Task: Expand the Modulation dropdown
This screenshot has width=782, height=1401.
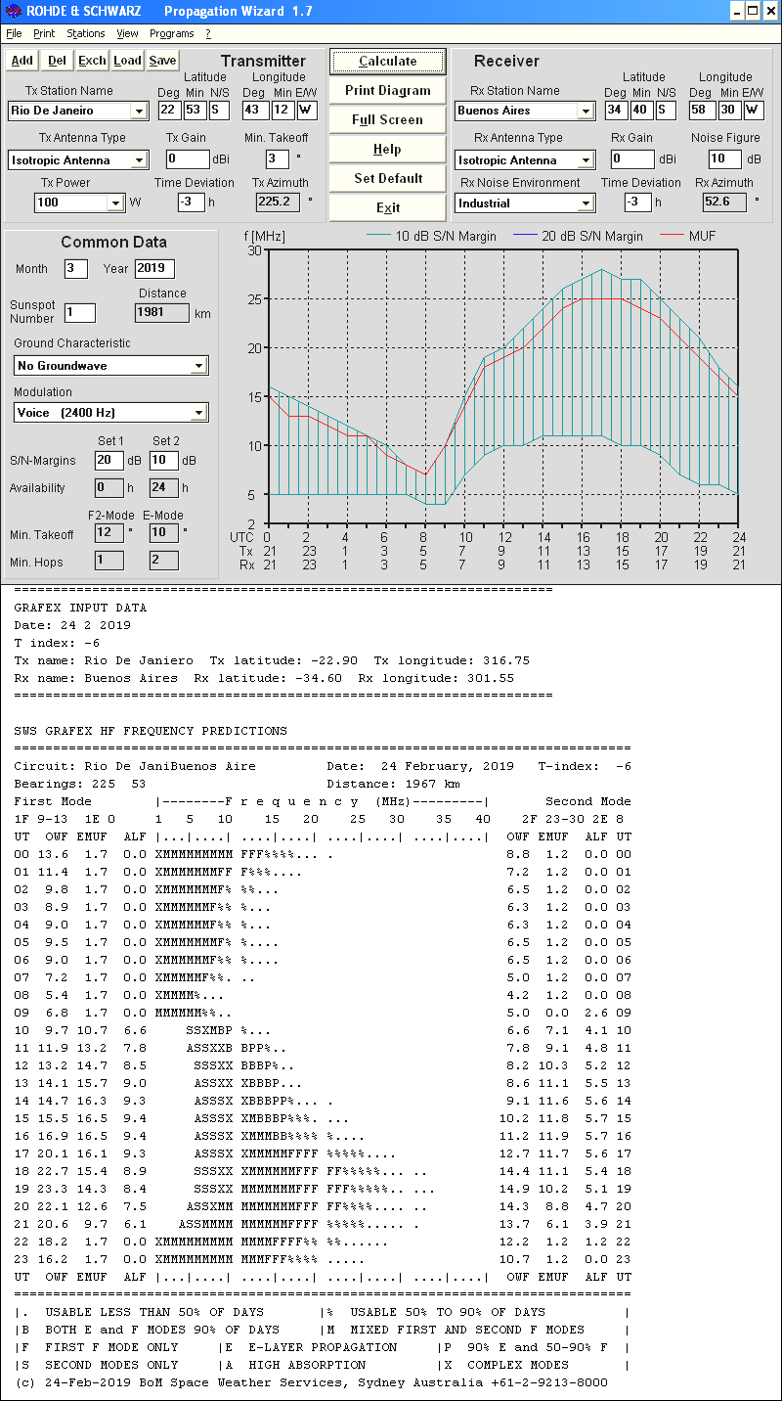Action: point(198,413)
